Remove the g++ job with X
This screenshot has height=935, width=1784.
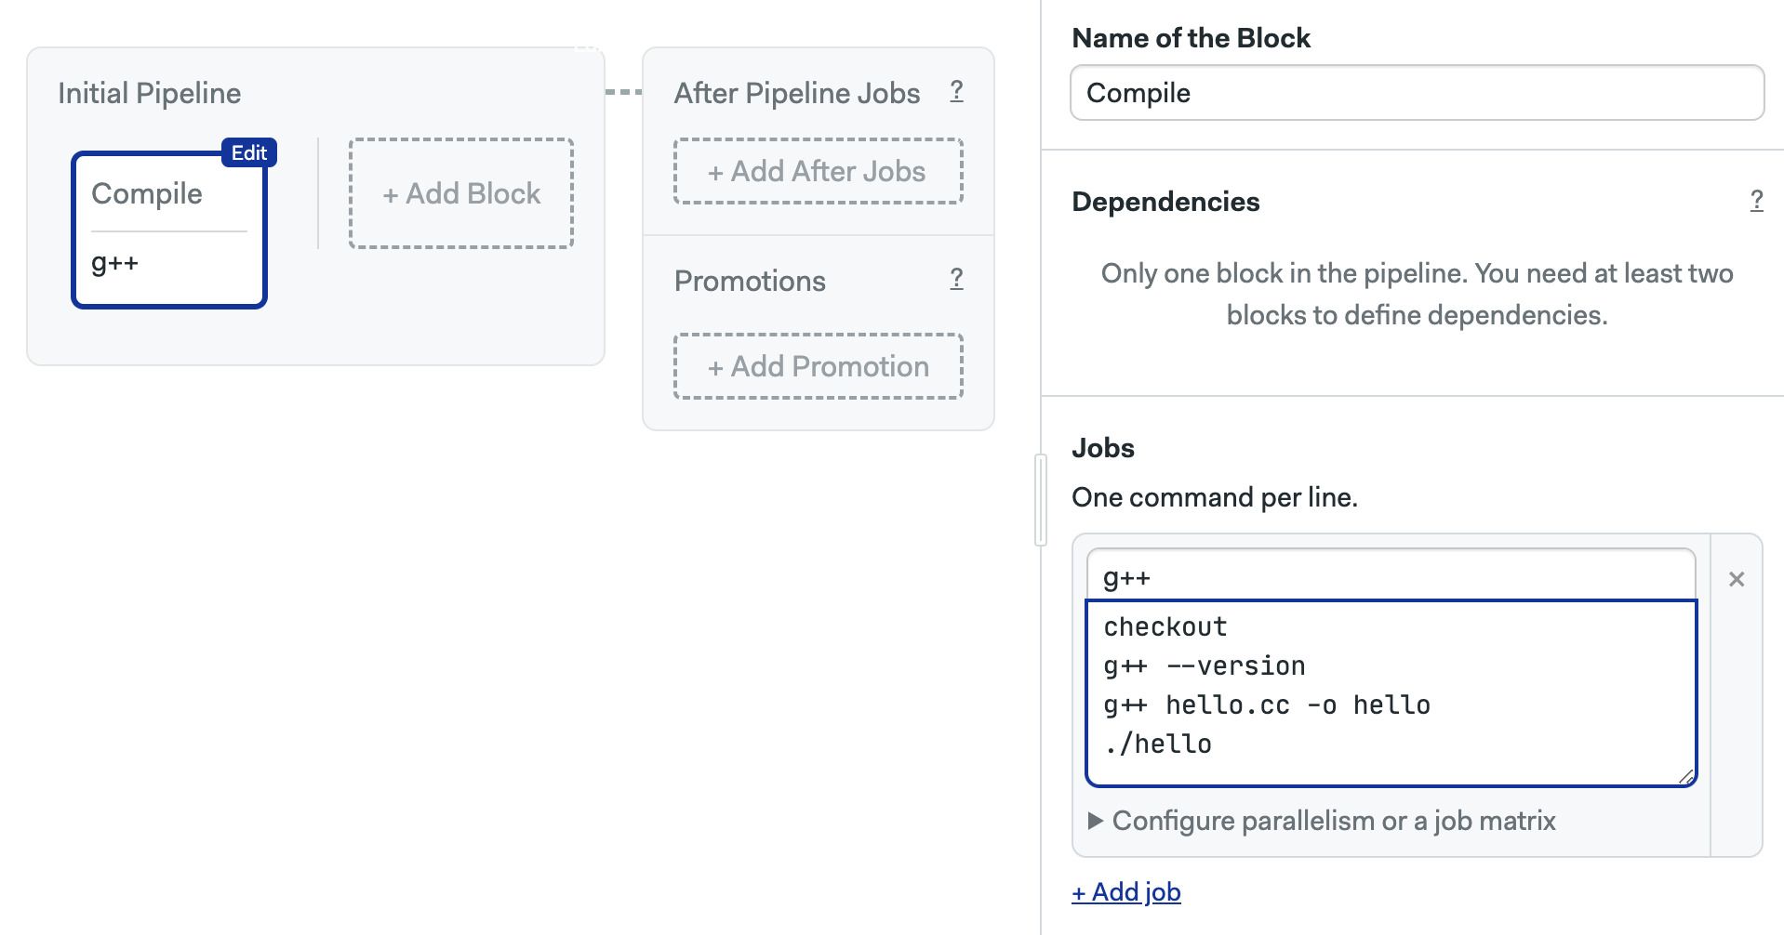coord(1736,579)
